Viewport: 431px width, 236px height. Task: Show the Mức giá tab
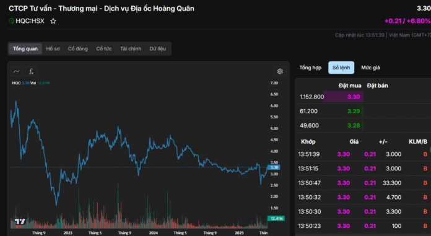[370, 68]
